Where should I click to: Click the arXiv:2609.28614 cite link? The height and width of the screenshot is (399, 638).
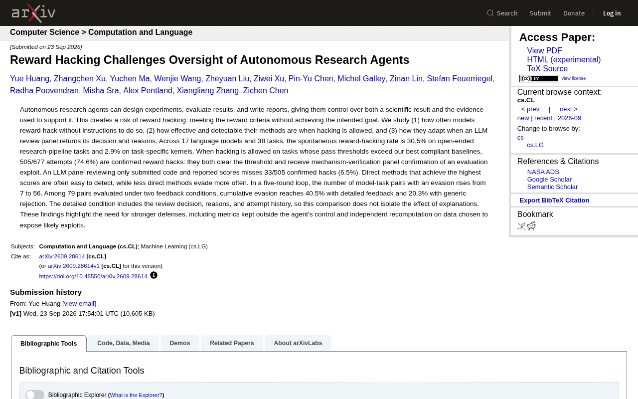tap(62, 256)
